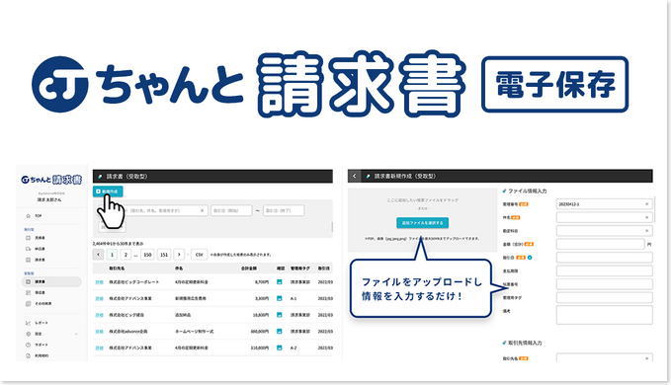
Task: Go to page 2 in pagination
Action: [x=126, y=255]
